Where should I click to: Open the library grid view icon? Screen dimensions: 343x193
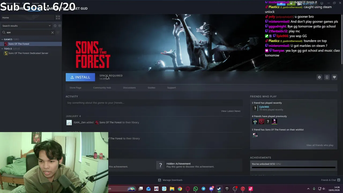click(x=58, y=18)
